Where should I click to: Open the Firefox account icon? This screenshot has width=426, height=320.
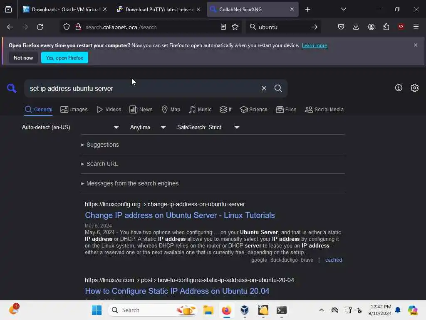coord(371,27)
